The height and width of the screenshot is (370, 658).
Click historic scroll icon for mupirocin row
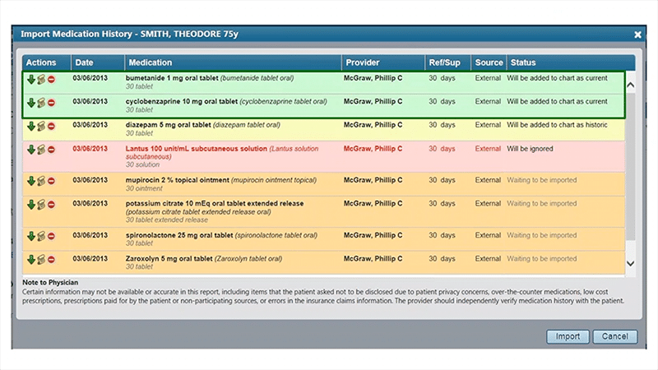[x=41, y=181]
